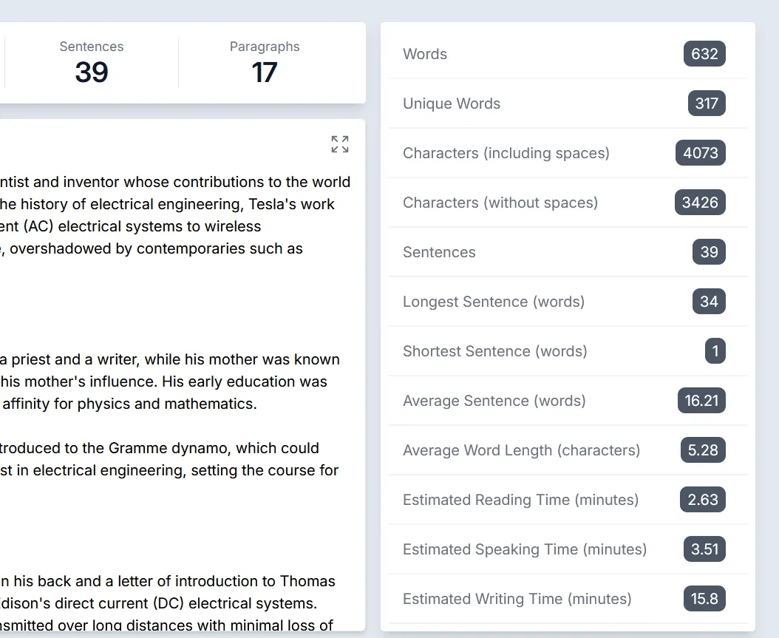This screenshot has width=779, height=638.
Task: Select the Unique Words row
Action: pyautogui.click(x=568, y=103)
